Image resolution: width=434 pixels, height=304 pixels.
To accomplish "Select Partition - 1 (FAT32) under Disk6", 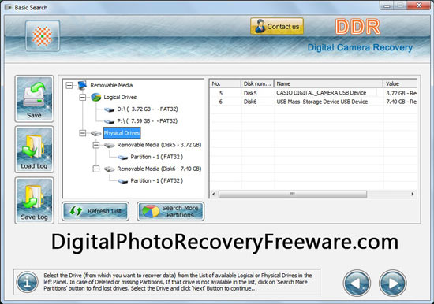I will 157,180.
